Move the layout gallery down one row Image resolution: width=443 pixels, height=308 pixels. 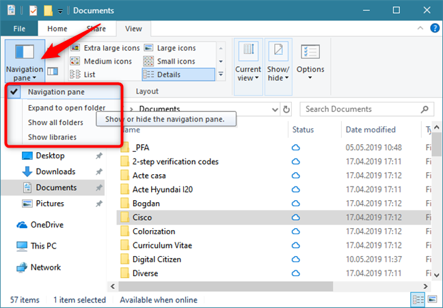221,61
